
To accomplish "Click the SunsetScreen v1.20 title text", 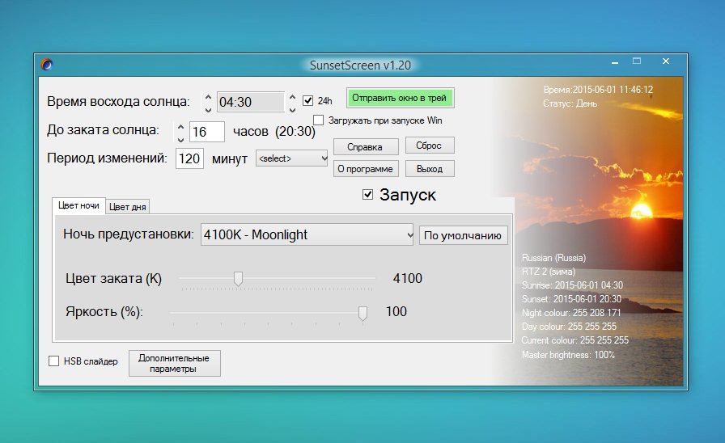I will 360,65.
